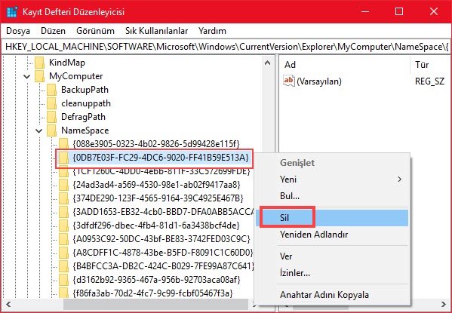Screen dimensions: 452x313
Task: Click folder icon of {24ad3ad4-a569-4530-98e1-ab02f9417aa8}
Action: tap(63, 185)
